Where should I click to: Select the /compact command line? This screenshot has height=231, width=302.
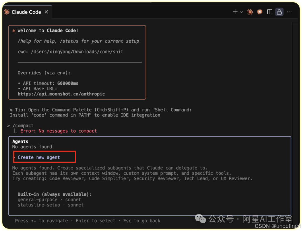20,126
